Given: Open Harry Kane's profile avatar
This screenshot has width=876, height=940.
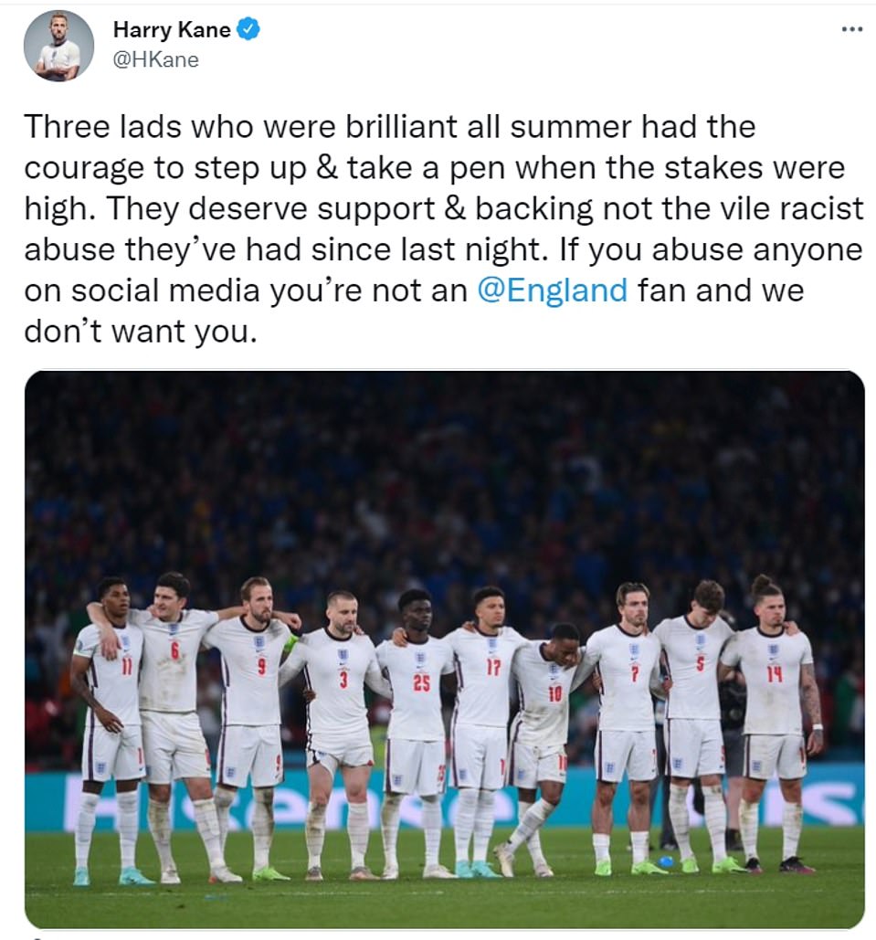Looking at the screenshot, I should click(x=58, y=46).
